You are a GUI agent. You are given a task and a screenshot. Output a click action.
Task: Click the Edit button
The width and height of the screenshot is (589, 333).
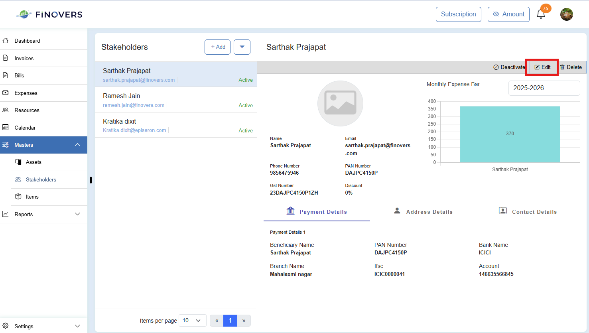pyautogui.click(x=542, y=67)
